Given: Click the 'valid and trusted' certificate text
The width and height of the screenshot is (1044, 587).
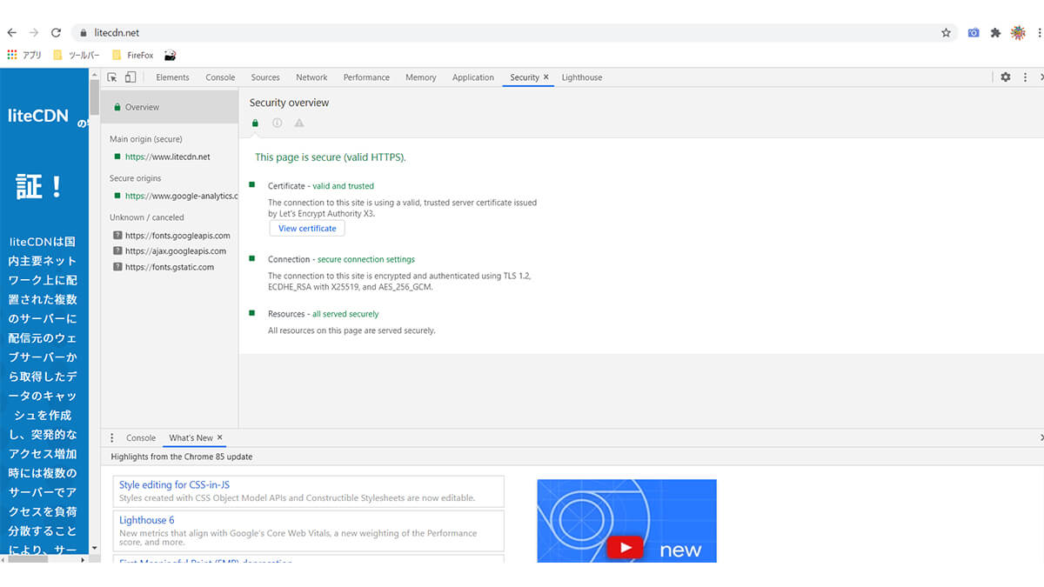Looking at the screenshot, I should [x=344, y=186].
